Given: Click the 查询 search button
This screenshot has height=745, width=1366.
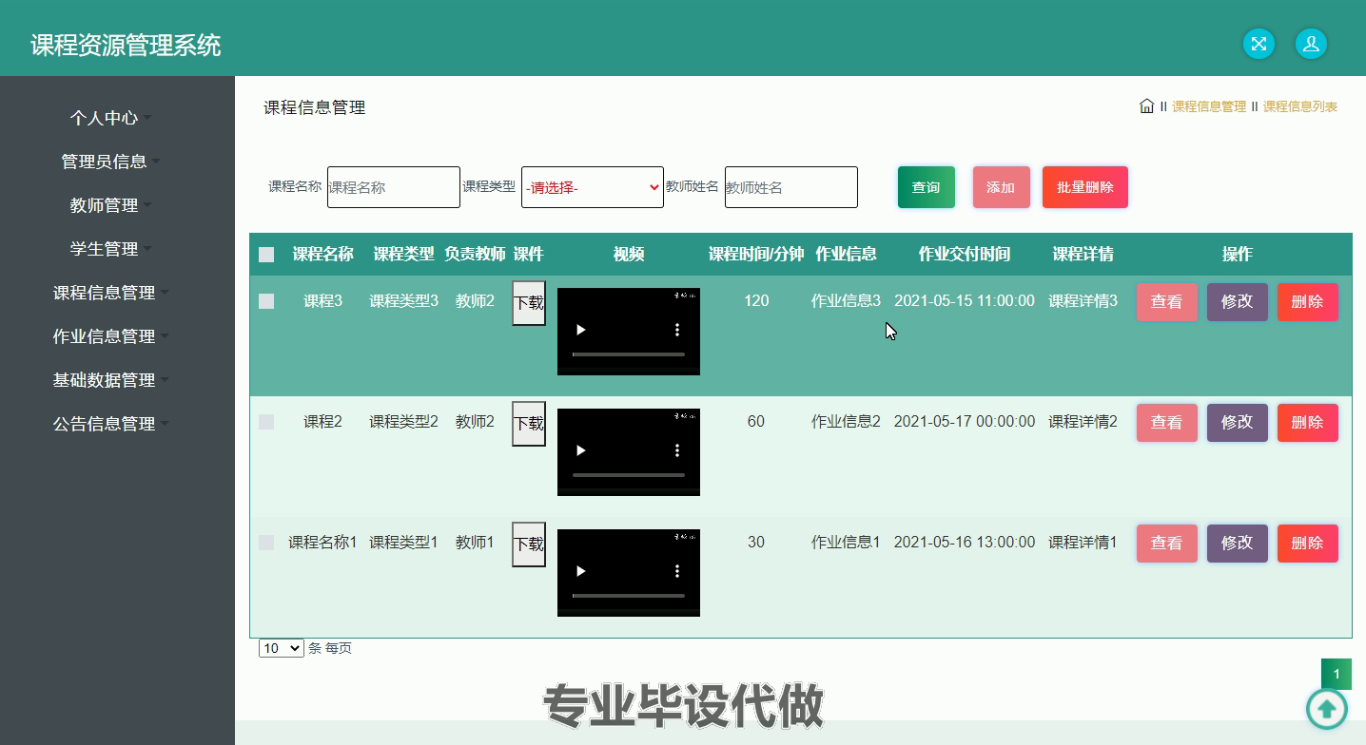Looking at the screenshot, I should click(927, 187).
